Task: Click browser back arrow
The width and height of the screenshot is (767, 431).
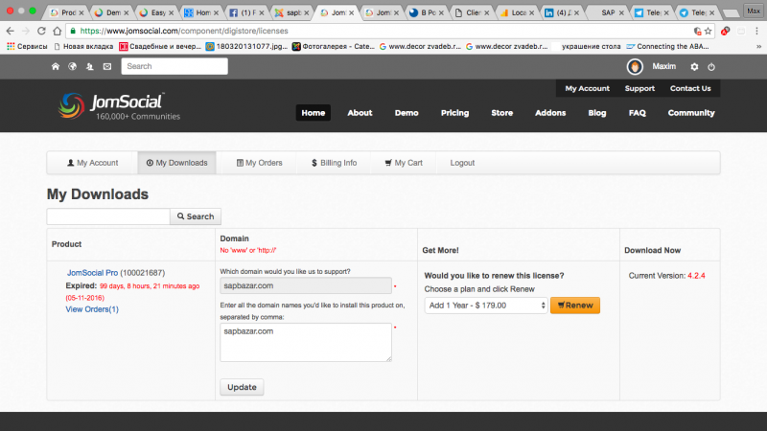Action: [x=10, y=31]
